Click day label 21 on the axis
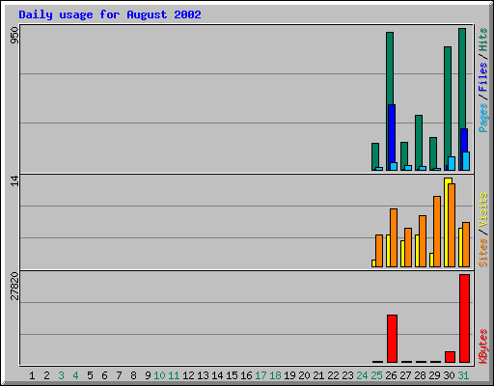The width and height of the screenshot is (494, 386). (318, 375)
